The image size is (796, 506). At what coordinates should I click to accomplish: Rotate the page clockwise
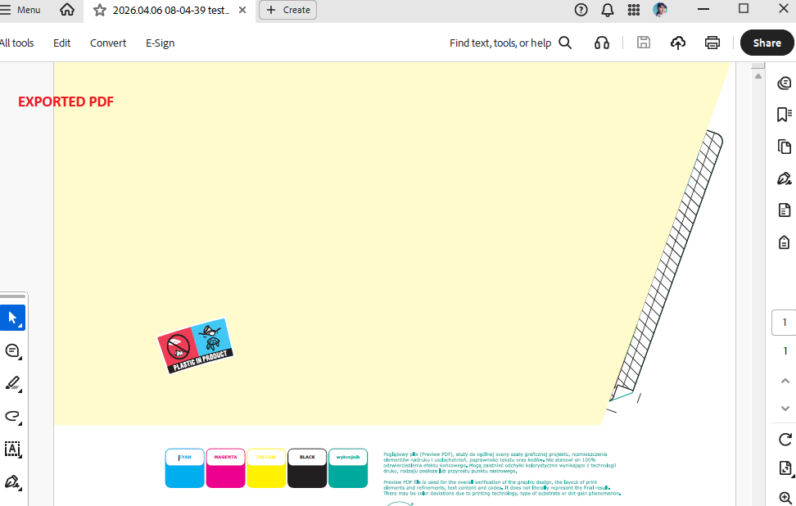tap(785, 440)
